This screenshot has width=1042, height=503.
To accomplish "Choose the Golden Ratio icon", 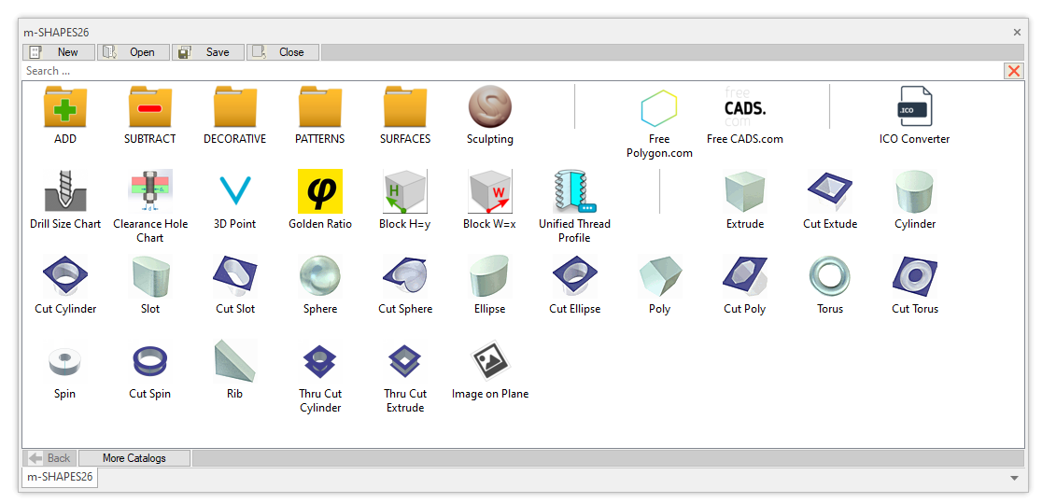I will 320,191.
